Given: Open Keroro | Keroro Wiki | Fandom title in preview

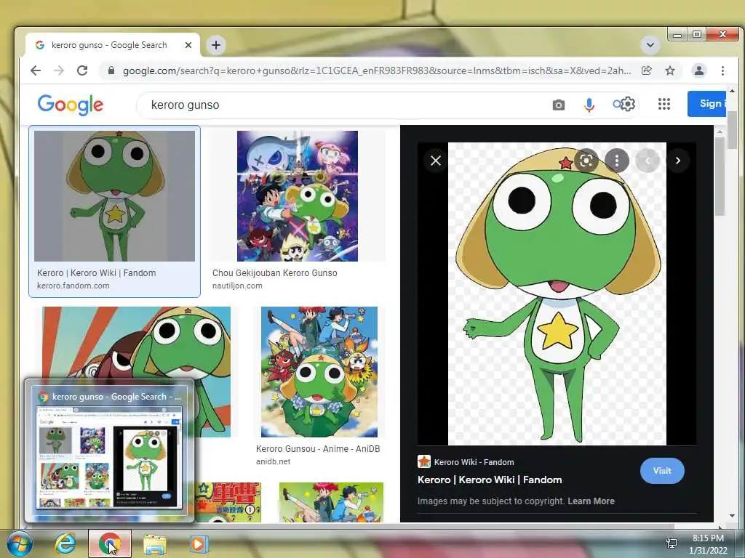Looking at the screenshot, I should click(490, 480).
